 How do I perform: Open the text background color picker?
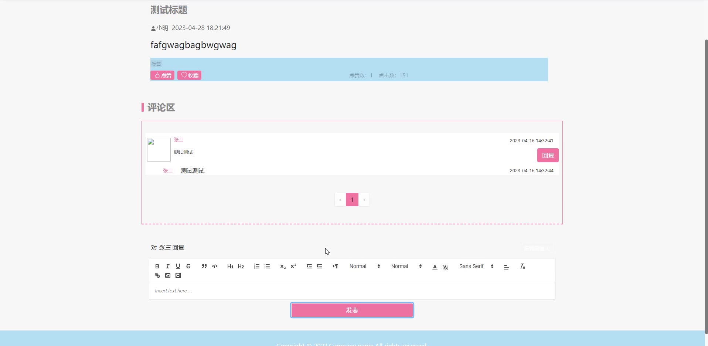(445, 267)
